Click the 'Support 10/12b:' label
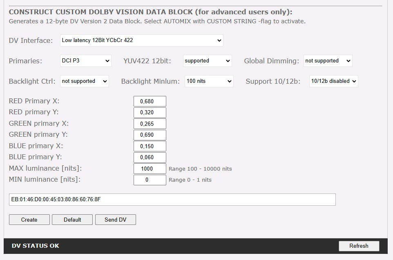The image size is (393, 260). [273, 81]
